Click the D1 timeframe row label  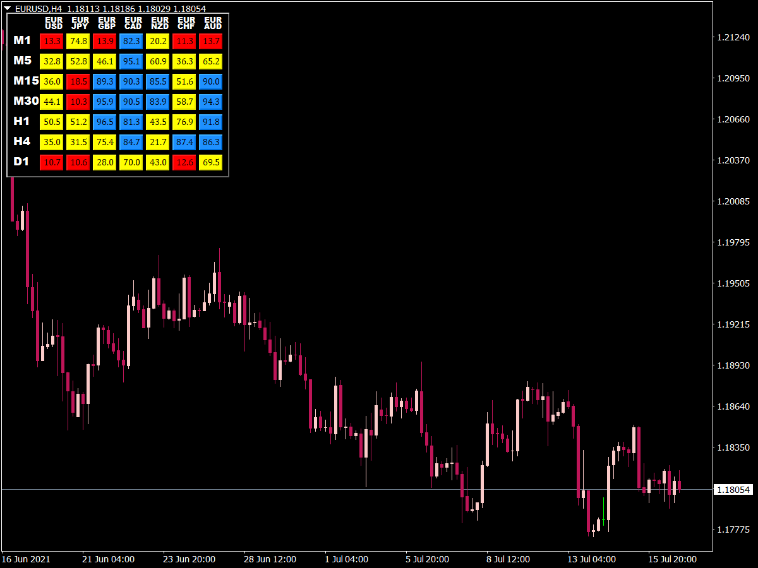click(x=21, y=162)
